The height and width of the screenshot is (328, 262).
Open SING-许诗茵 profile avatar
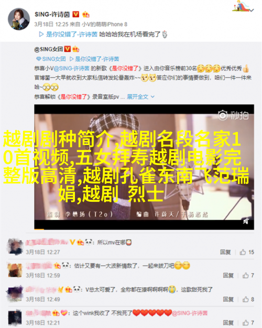coord(19,19)
